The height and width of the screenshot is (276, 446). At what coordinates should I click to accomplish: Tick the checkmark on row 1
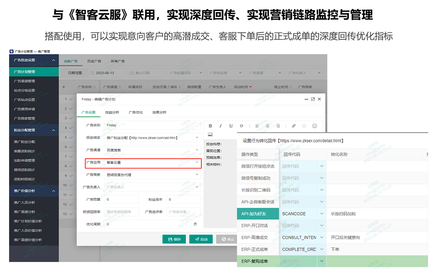click(x=71, y=99)
